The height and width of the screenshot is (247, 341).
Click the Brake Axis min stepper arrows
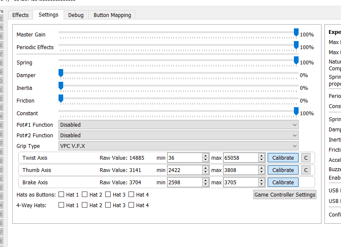pos(206,183)
